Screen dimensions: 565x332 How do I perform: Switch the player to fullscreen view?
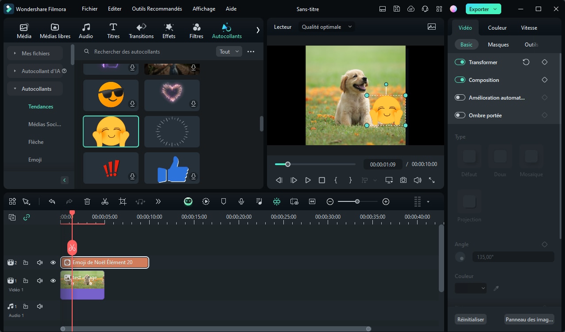[x=432, y=180]
